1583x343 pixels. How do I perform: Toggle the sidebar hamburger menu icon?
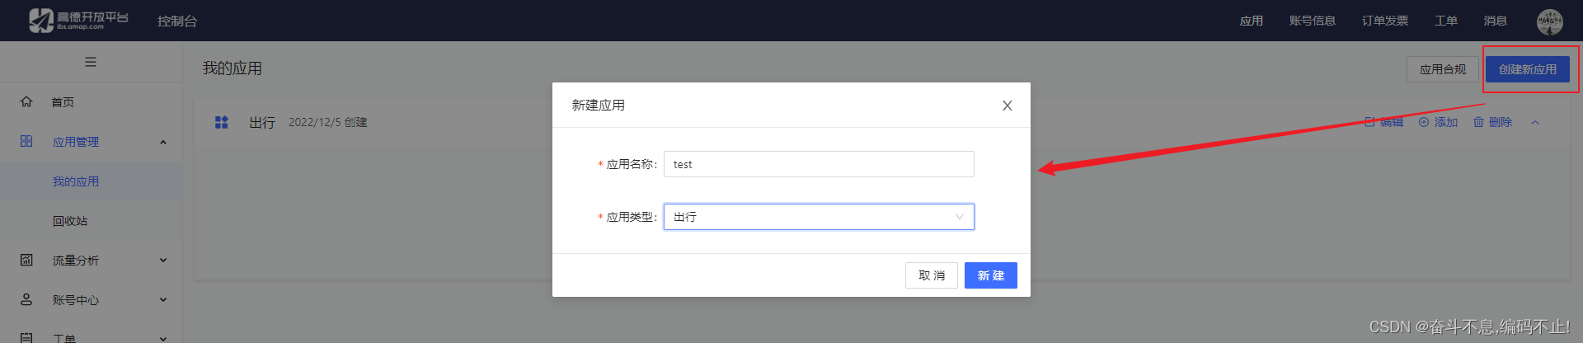[x=91, y=62]
